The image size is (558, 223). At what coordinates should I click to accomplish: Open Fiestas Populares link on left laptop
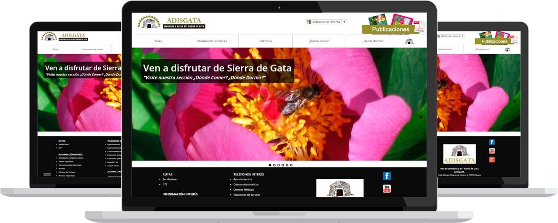(x=66, y=162)
